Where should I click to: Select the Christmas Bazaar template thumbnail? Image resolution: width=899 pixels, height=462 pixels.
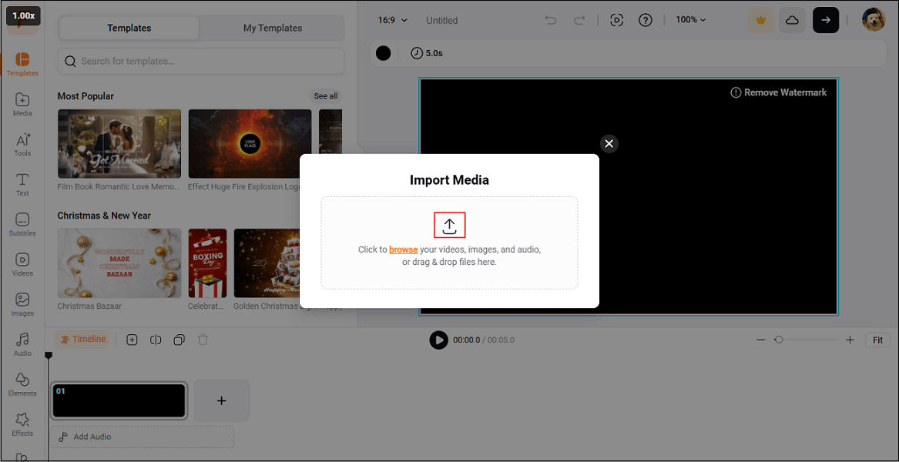click(119, 263)
